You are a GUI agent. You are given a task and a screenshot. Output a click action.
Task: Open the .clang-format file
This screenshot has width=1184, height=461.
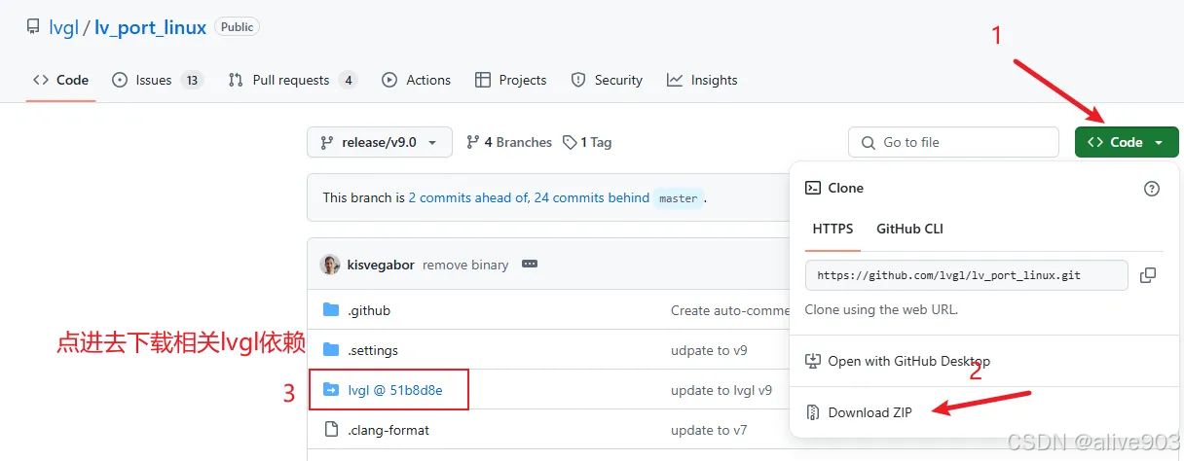click(388, 430)
